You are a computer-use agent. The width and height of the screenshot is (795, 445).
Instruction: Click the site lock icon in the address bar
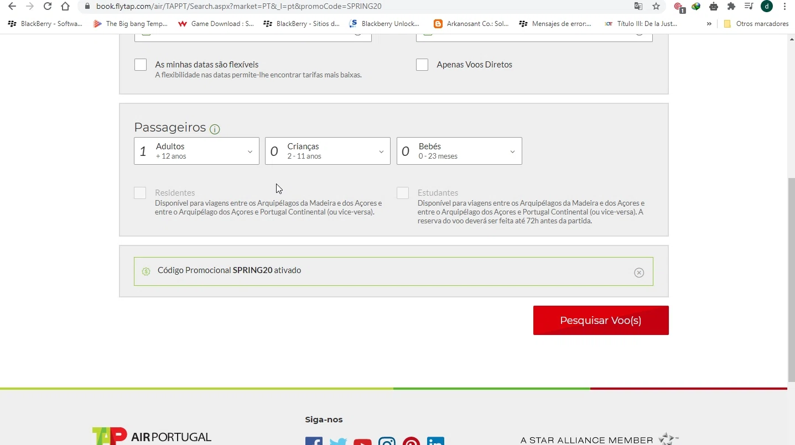coord(87,7)
